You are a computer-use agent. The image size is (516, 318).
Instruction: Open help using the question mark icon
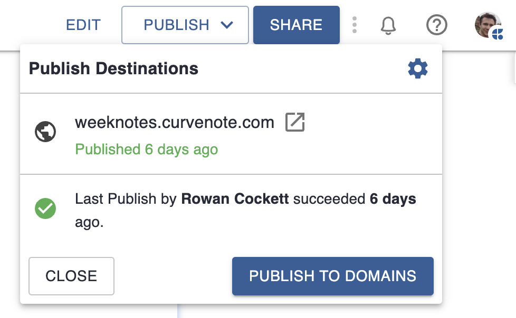436,25
